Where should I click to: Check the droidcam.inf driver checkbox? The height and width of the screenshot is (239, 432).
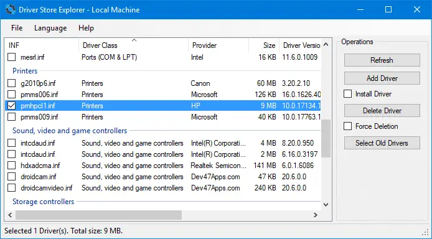(12, 177)
